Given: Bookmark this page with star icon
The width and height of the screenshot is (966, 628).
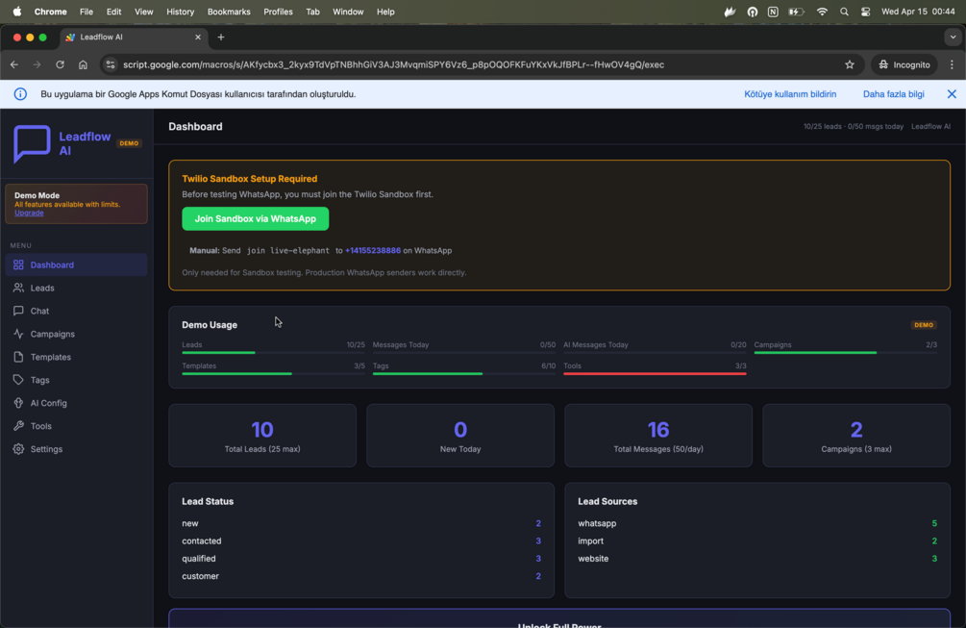Looking at the screenshot, I should [850, 64].
